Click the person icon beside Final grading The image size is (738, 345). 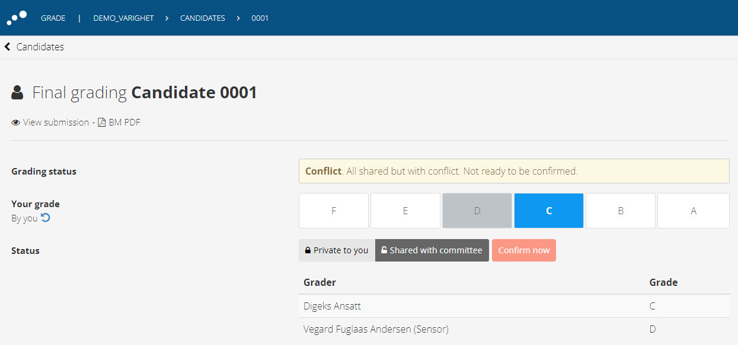[x=18, y=92]
